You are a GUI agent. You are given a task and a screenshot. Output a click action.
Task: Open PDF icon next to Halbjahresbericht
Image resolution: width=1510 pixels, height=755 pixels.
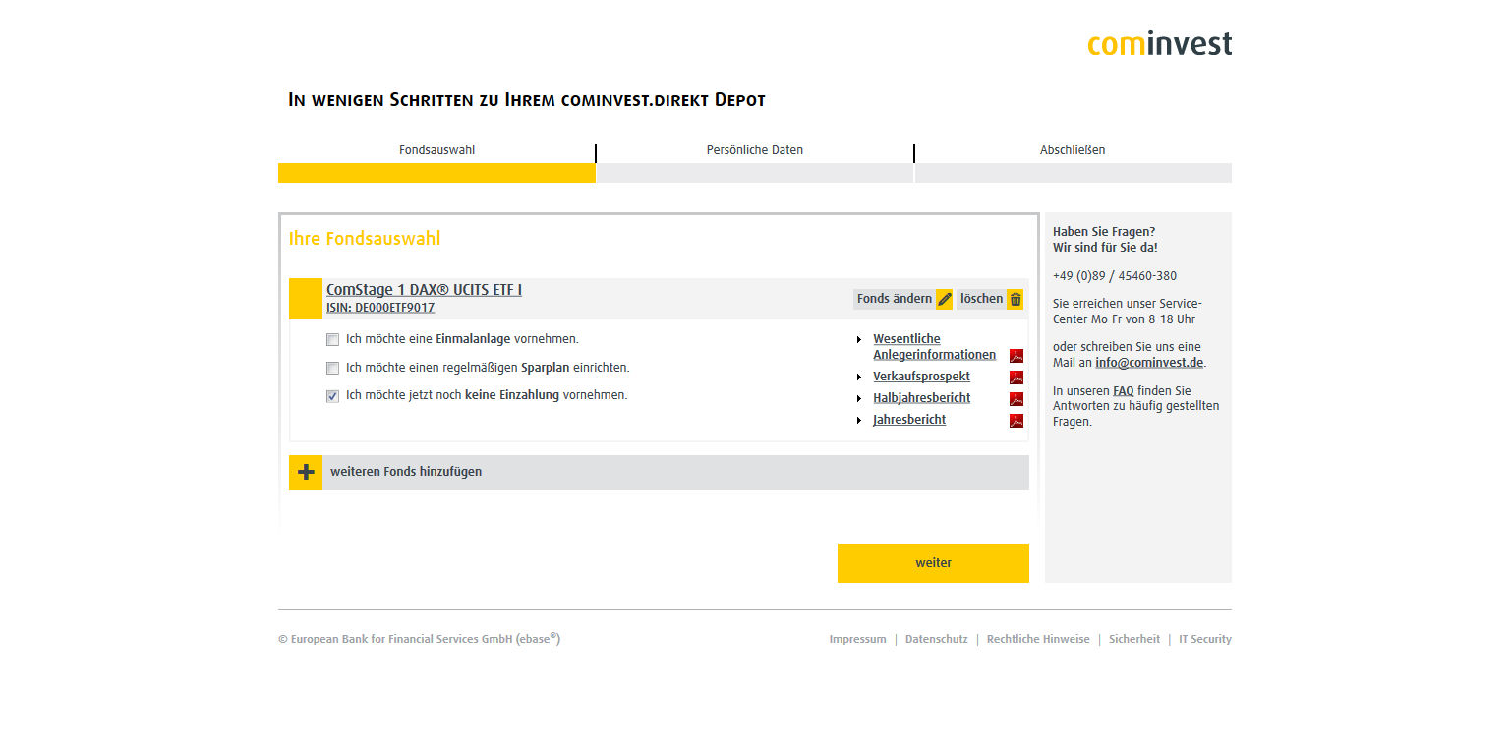click(x=1016, y=399)
